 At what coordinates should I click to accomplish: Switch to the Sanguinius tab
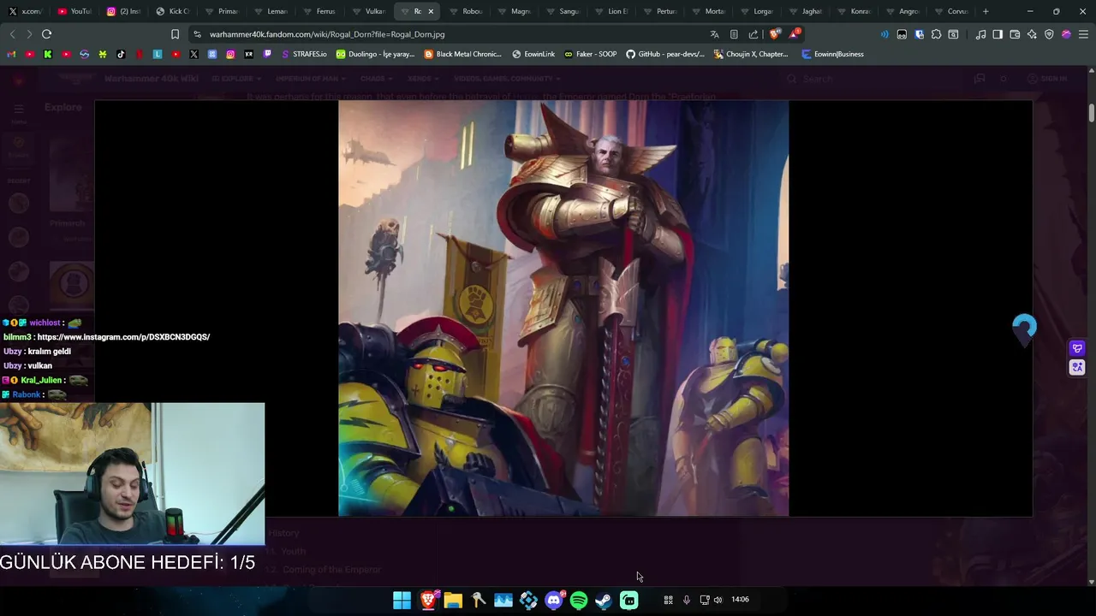coord(563,11)
